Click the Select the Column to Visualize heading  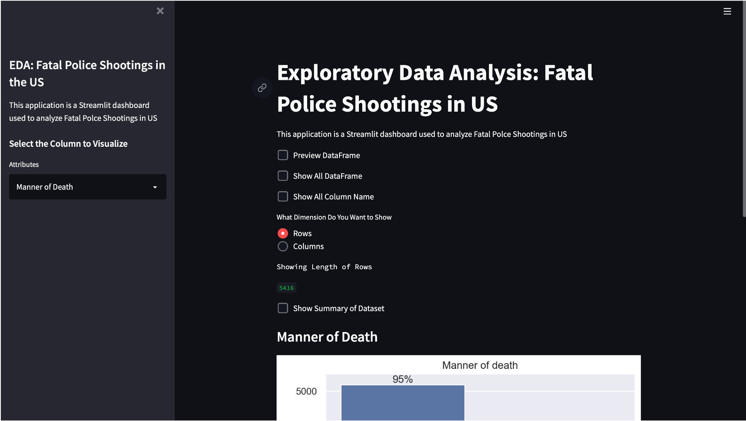[x=68, y=144]
